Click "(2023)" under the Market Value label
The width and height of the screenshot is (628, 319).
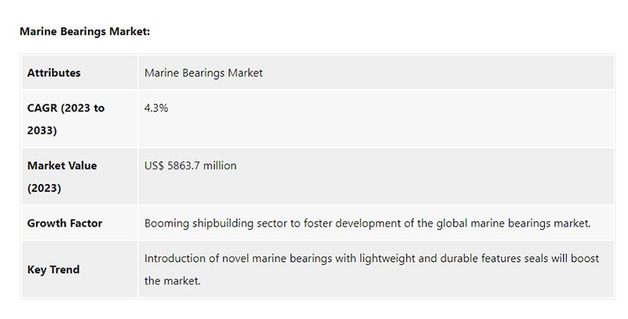(x=44, y=188)
